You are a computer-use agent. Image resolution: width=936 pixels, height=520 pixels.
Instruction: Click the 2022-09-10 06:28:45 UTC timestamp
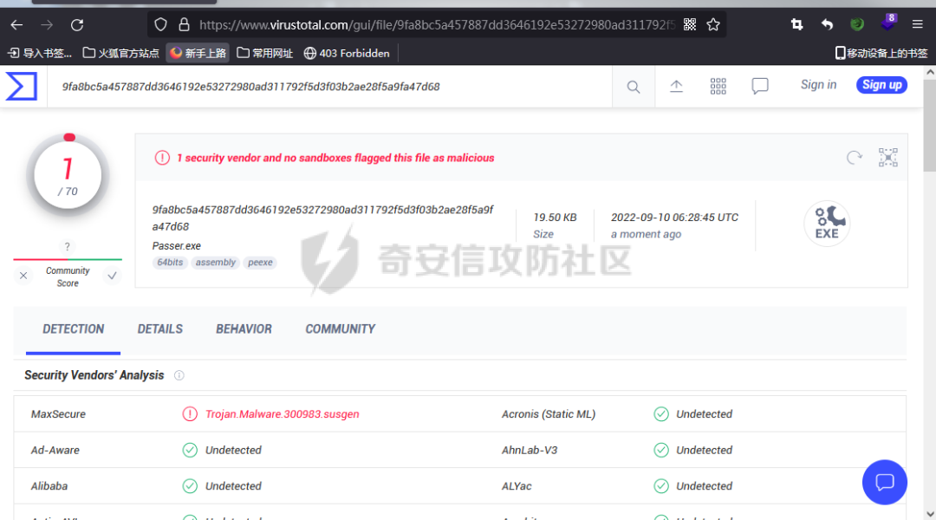[674, 218]
